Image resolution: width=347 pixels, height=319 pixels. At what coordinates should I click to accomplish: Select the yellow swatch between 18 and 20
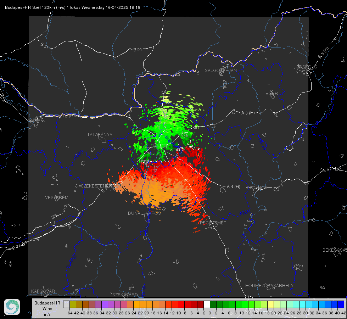pos(270,304)
